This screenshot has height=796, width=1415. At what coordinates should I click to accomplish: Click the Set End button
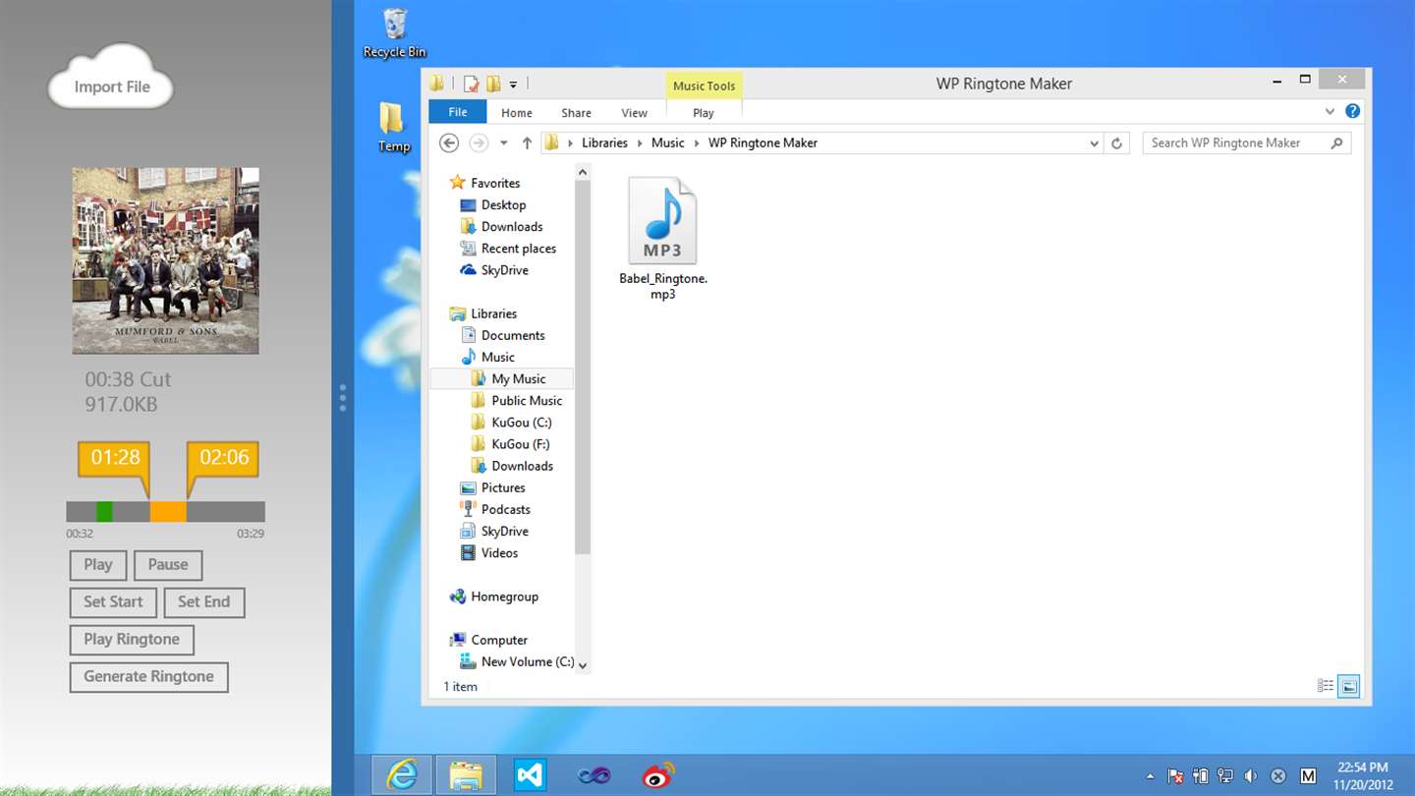[x=204, y=602]
